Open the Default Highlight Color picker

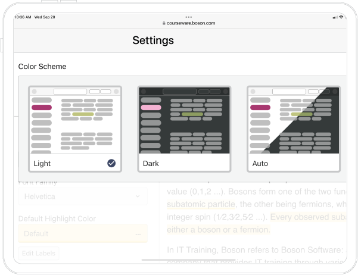point(82,233)
